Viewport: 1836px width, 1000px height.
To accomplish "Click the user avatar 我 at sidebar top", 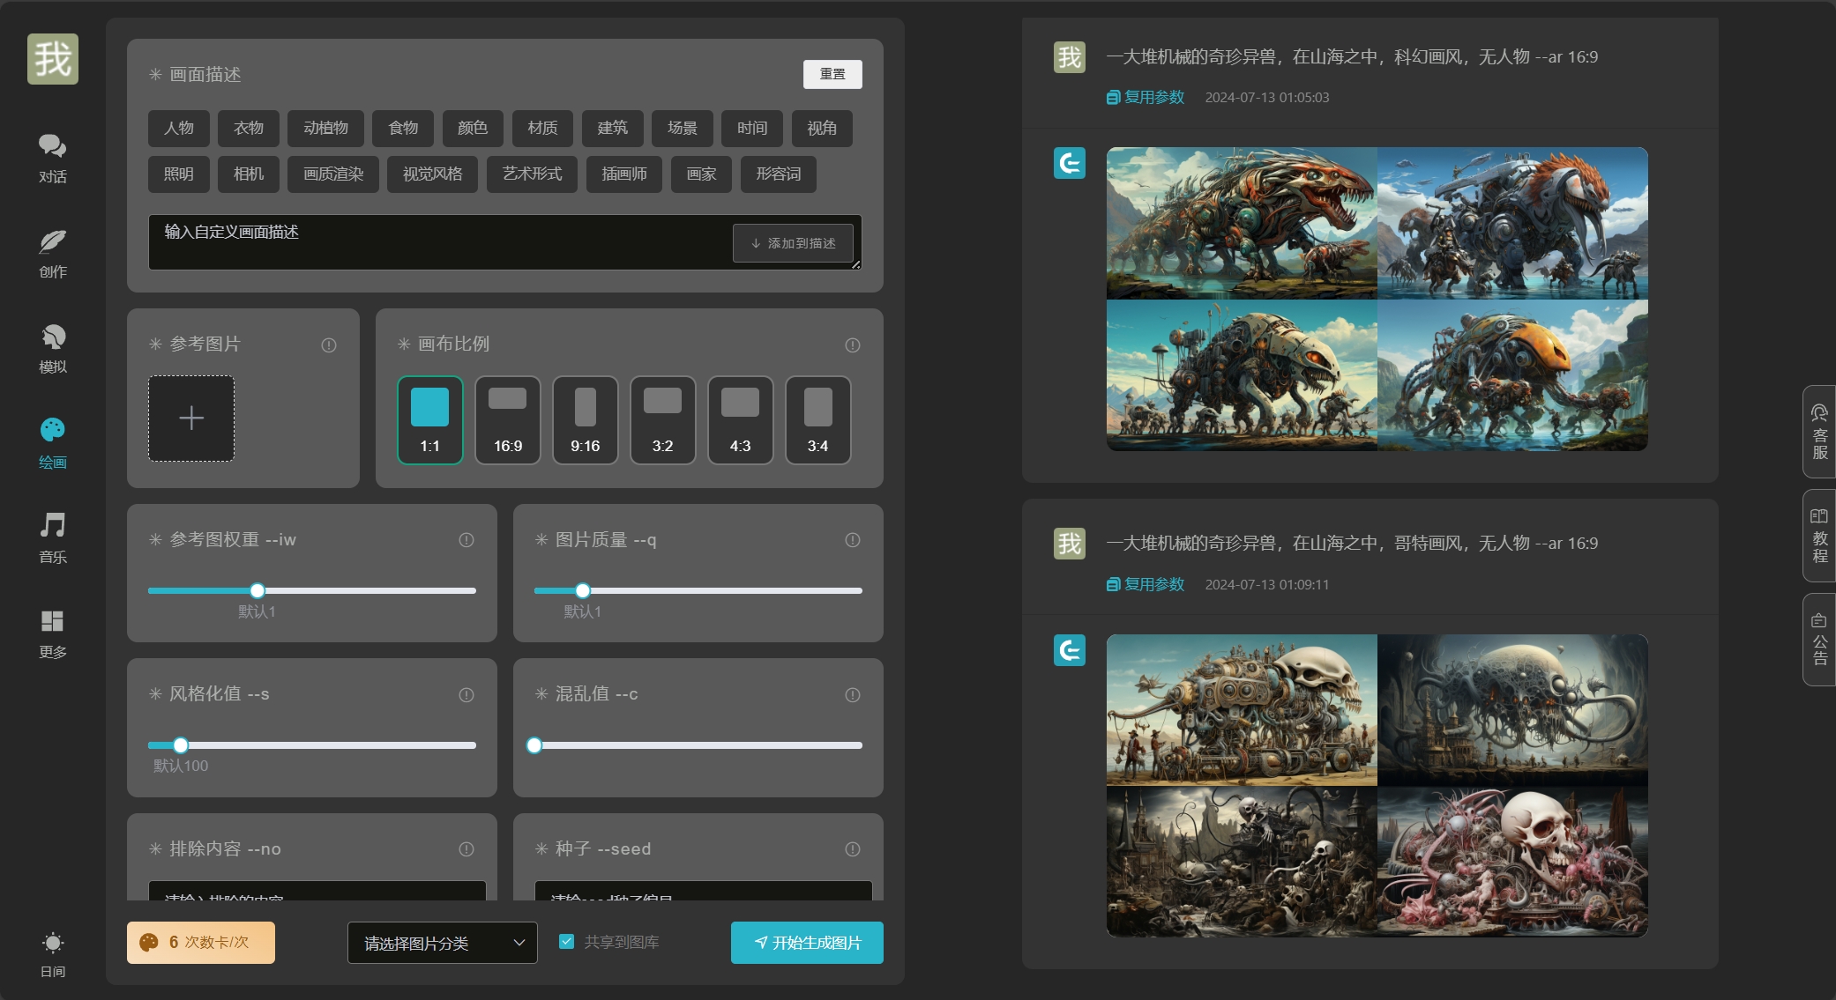I will 53,59.
